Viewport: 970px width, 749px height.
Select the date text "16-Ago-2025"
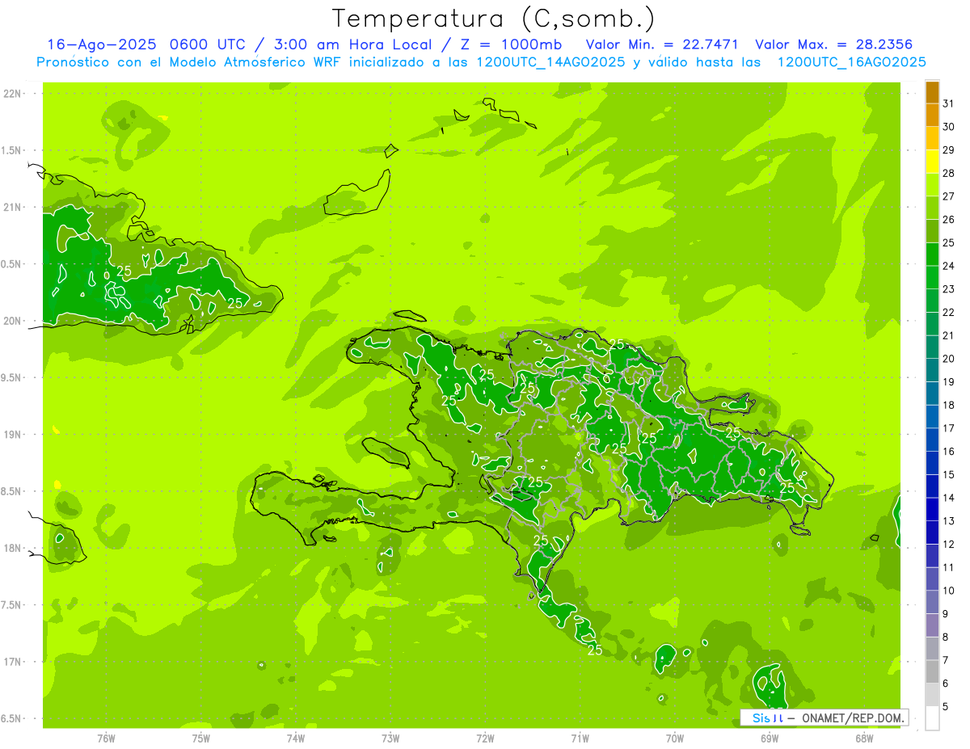(x=101, y=44)
